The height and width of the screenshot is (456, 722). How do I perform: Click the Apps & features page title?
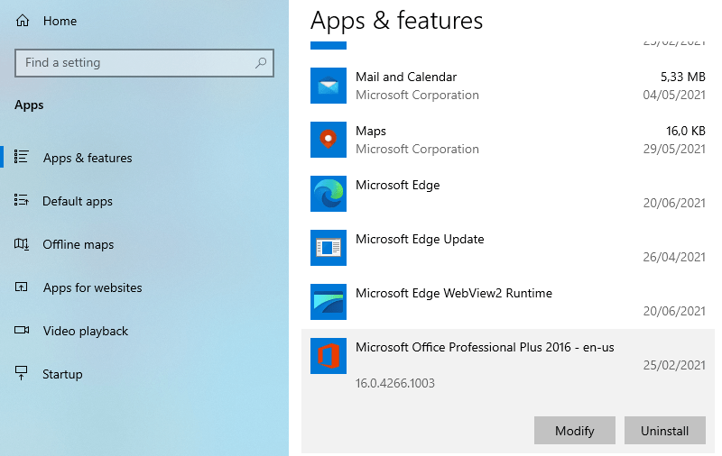point(396,21)
